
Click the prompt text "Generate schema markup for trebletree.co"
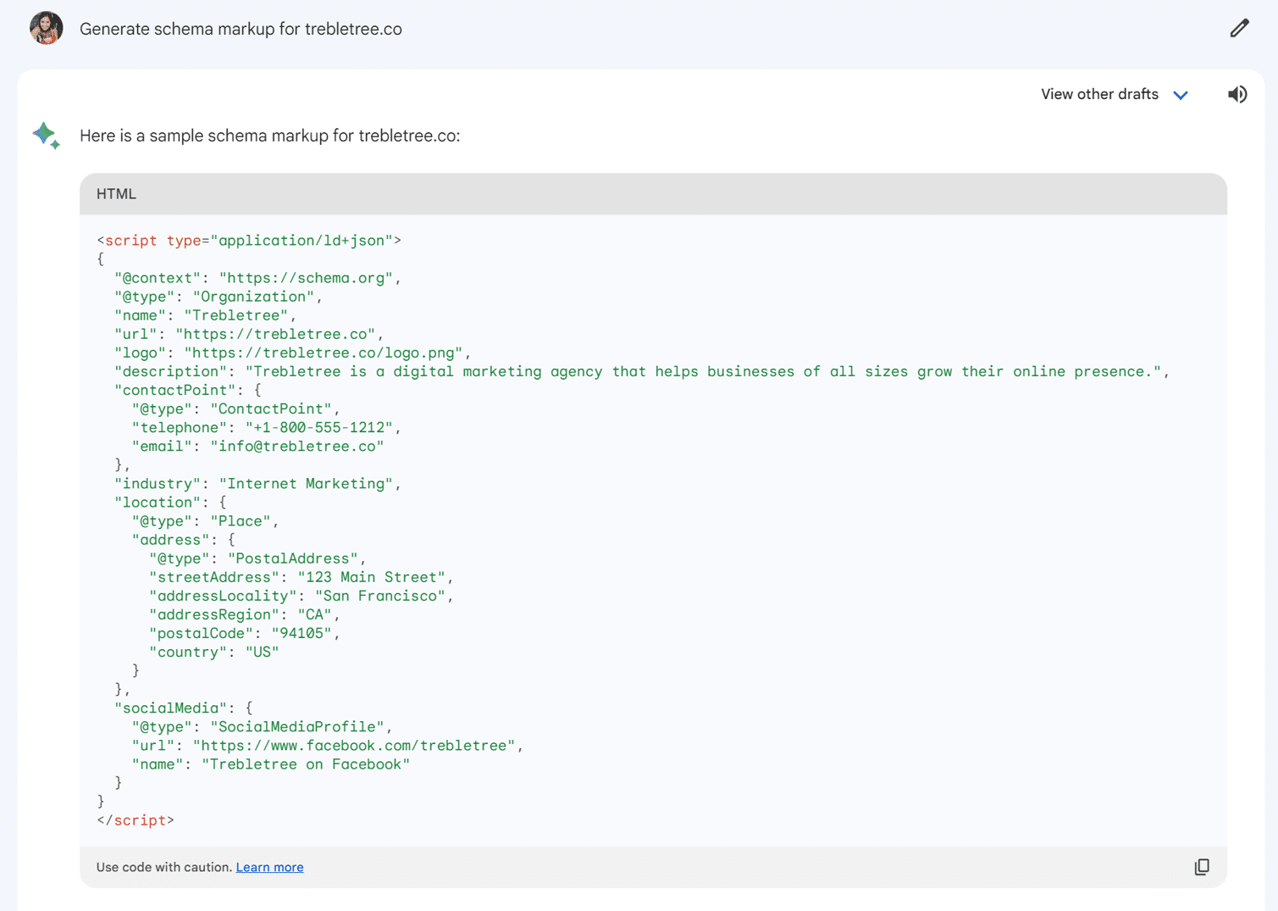click(x=241, y=29)
